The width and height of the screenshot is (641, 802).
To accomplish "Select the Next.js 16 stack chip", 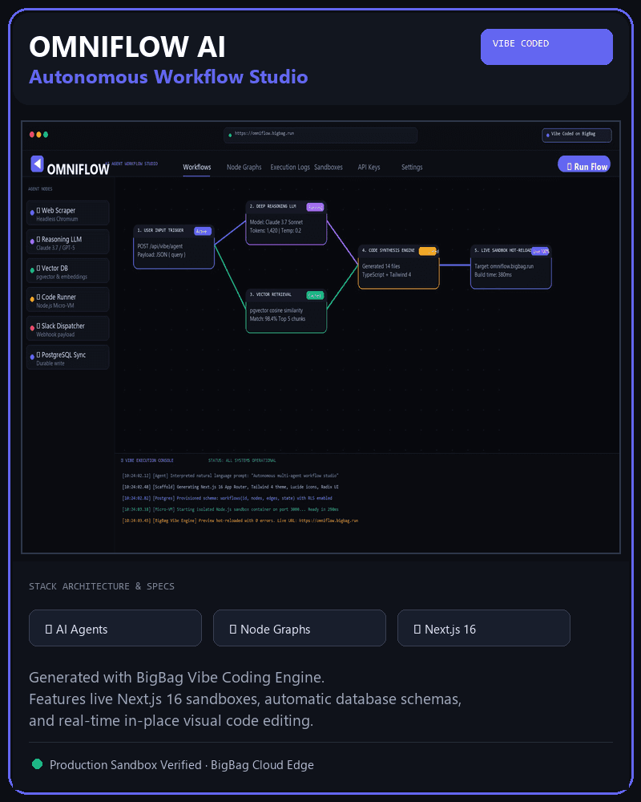I will click(484, 628).
